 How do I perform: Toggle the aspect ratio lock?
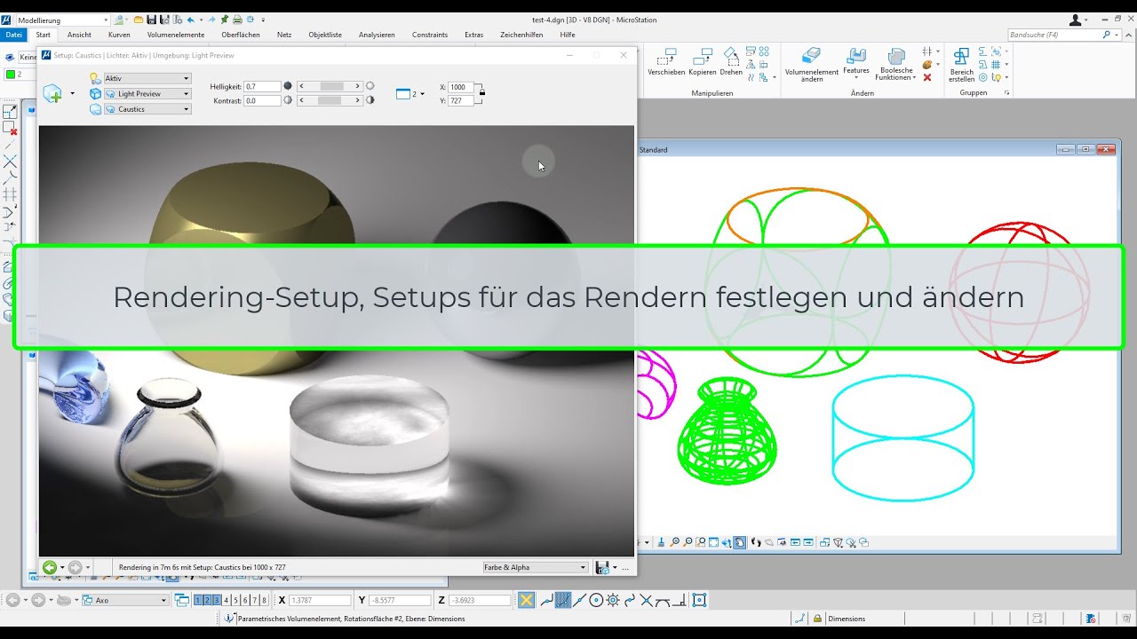[x=481, y=91]
